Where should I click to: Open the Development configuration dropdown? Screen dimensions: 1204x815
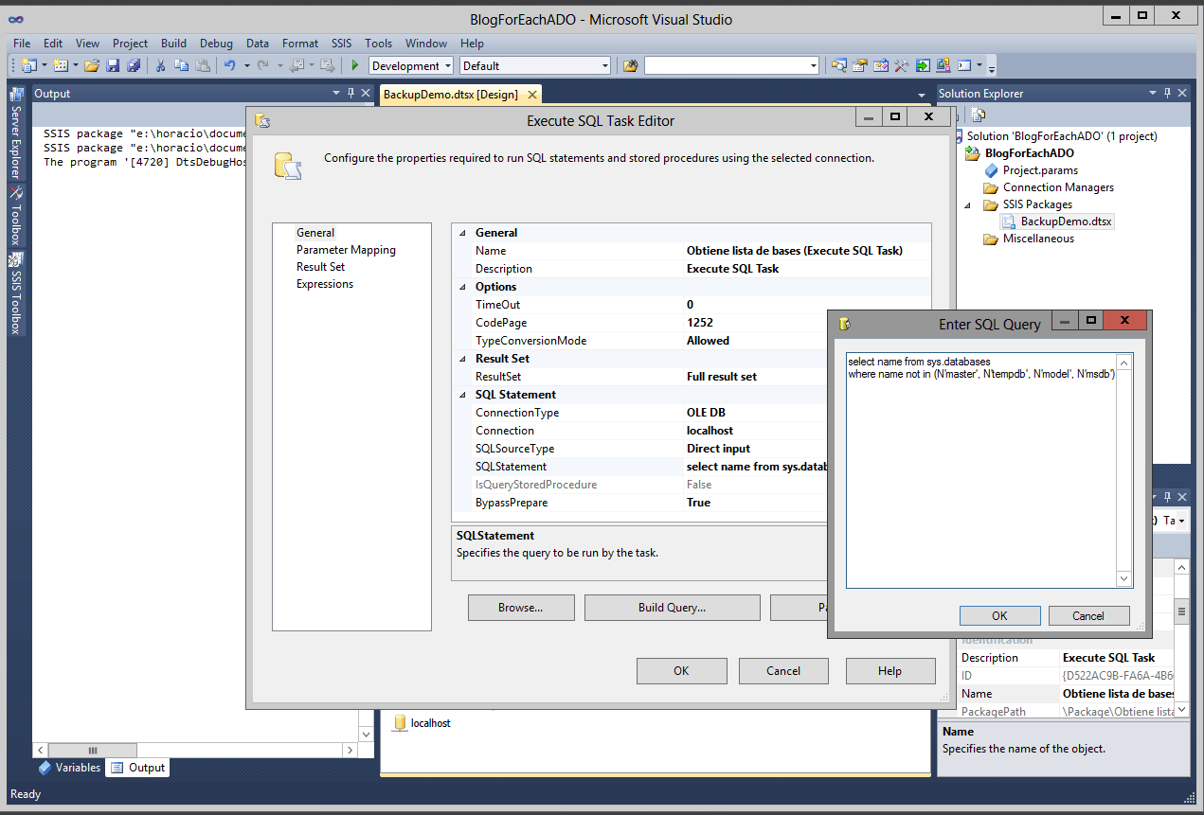[x=448, y=65]
